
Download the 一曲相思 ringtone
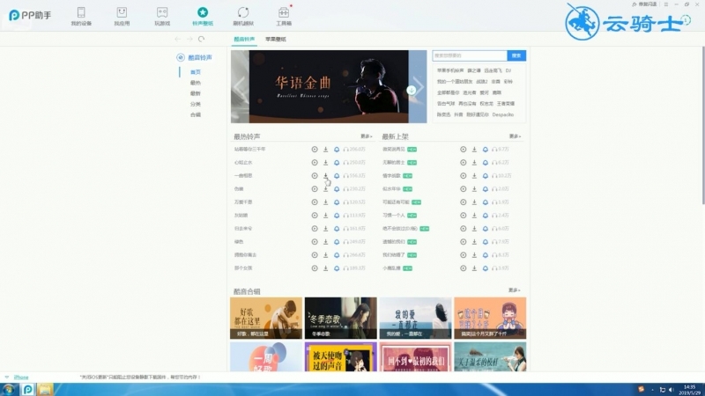(x=325, y=175)
